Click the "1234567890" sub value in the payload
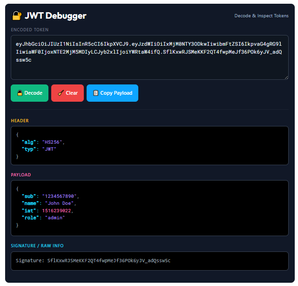This screenshot has width=298, height=286. (x=61, y=196)
